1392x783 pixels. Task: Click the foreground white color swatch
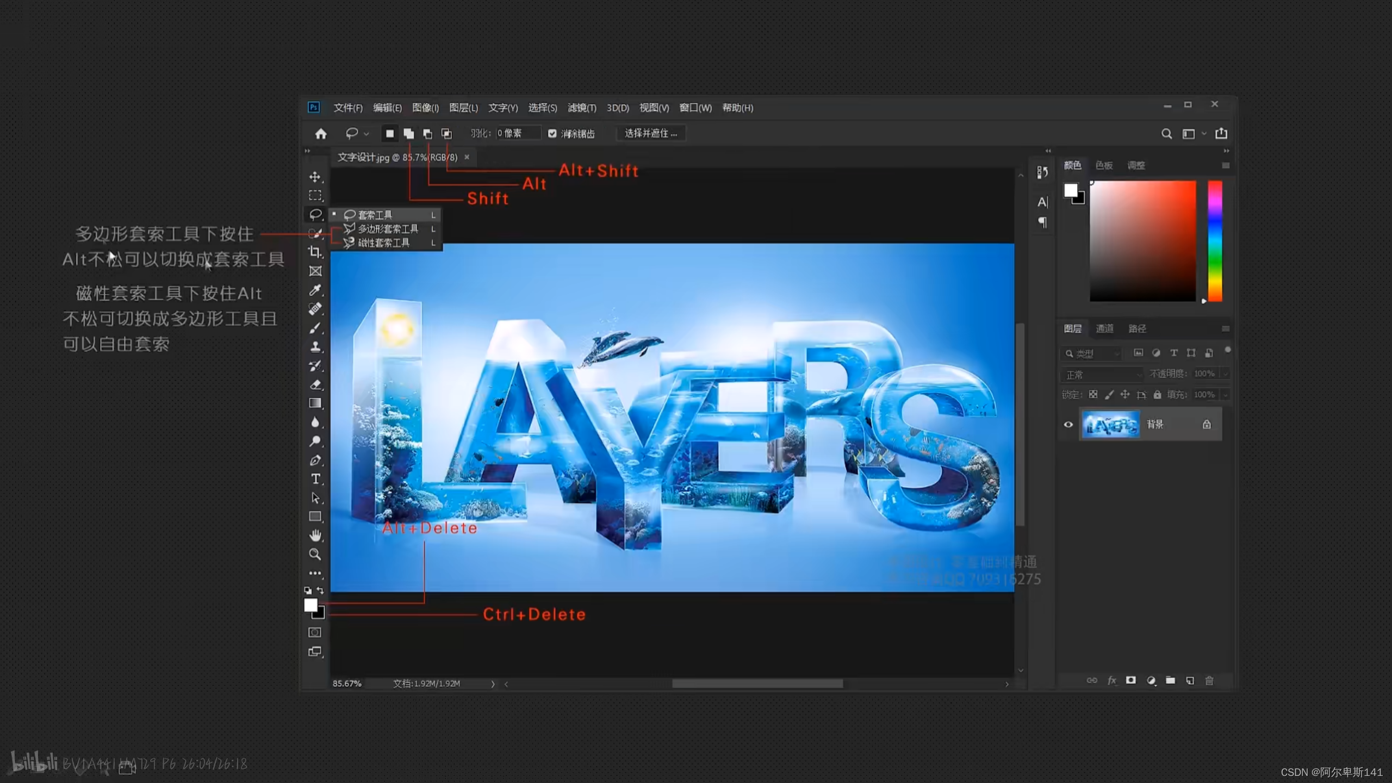(x=310, y=605)
